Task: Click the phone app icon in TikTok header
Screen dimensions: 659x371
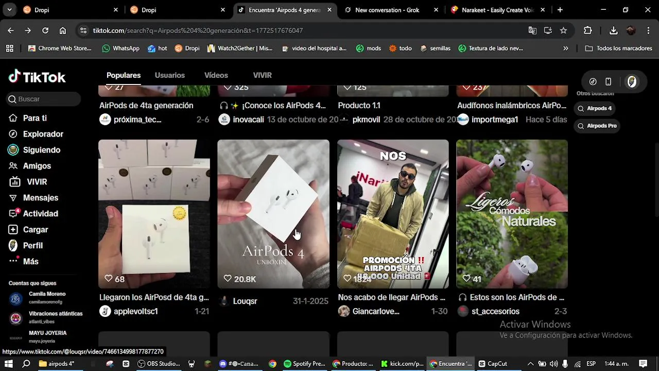Action: tap(608, 82)
